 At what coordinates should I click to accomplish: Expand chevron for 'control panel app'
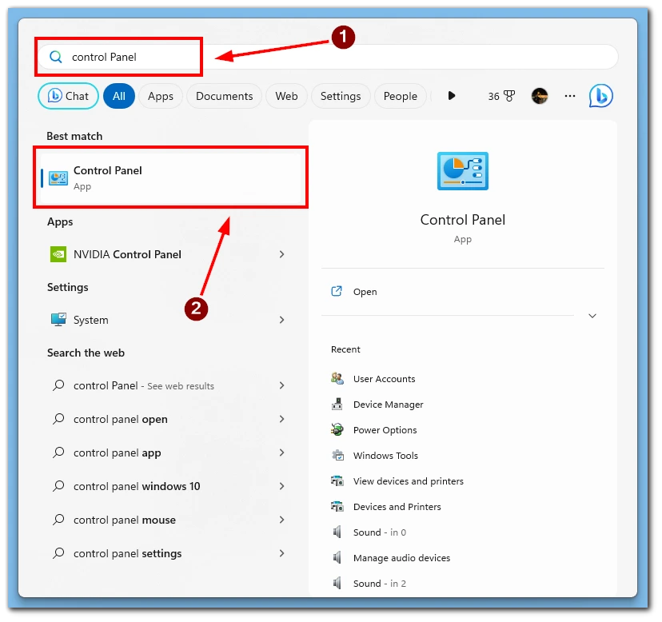[281, 453]
